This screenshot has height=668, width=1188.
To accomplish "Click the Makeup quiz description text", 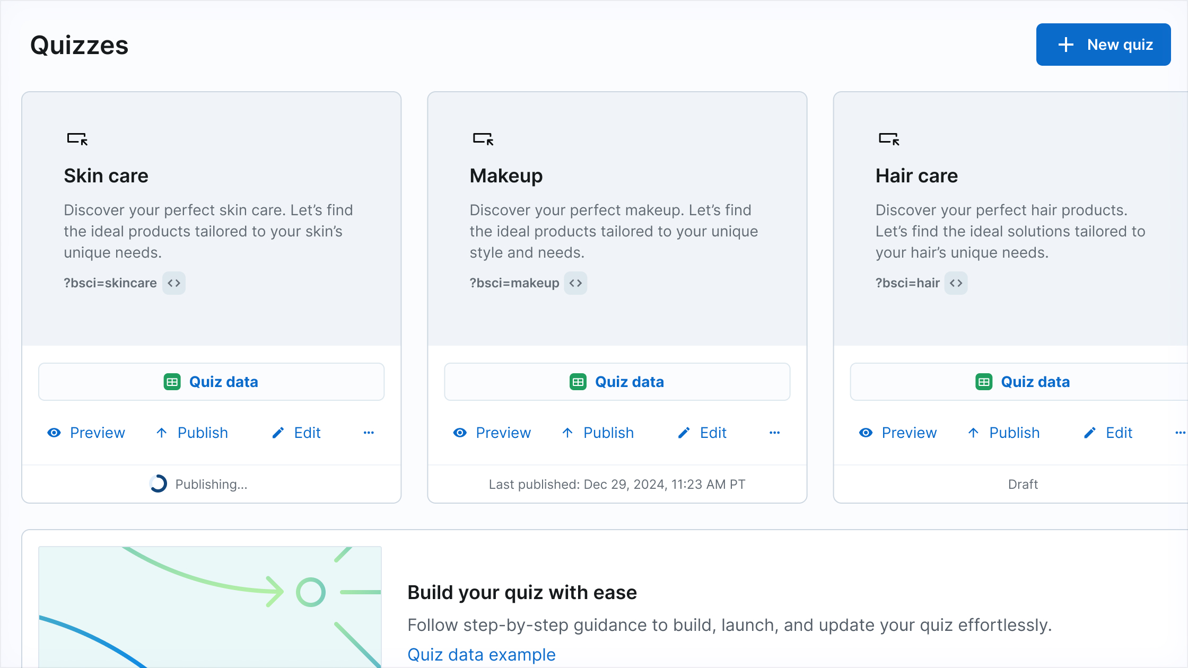I will (614, 231).
